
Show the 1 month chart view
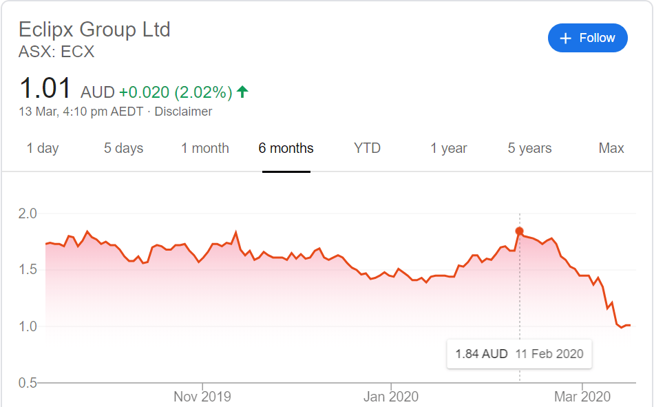pyautogui.click(x=205, y=148)
